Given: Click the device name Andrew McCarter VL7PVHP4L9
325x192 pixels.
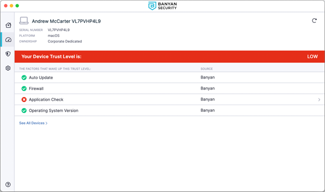Looking at the screenshot, I should tap(66, 21).
